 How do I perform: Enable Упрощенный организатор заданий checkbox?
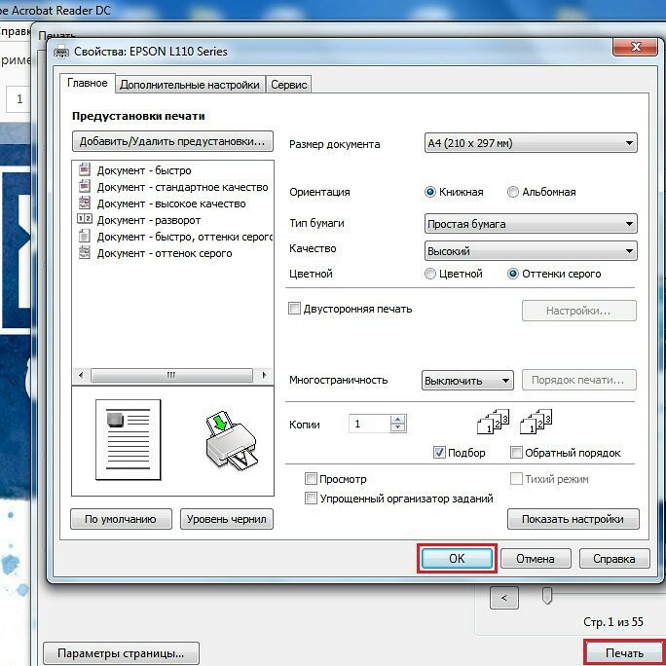(x=311, y=499)
